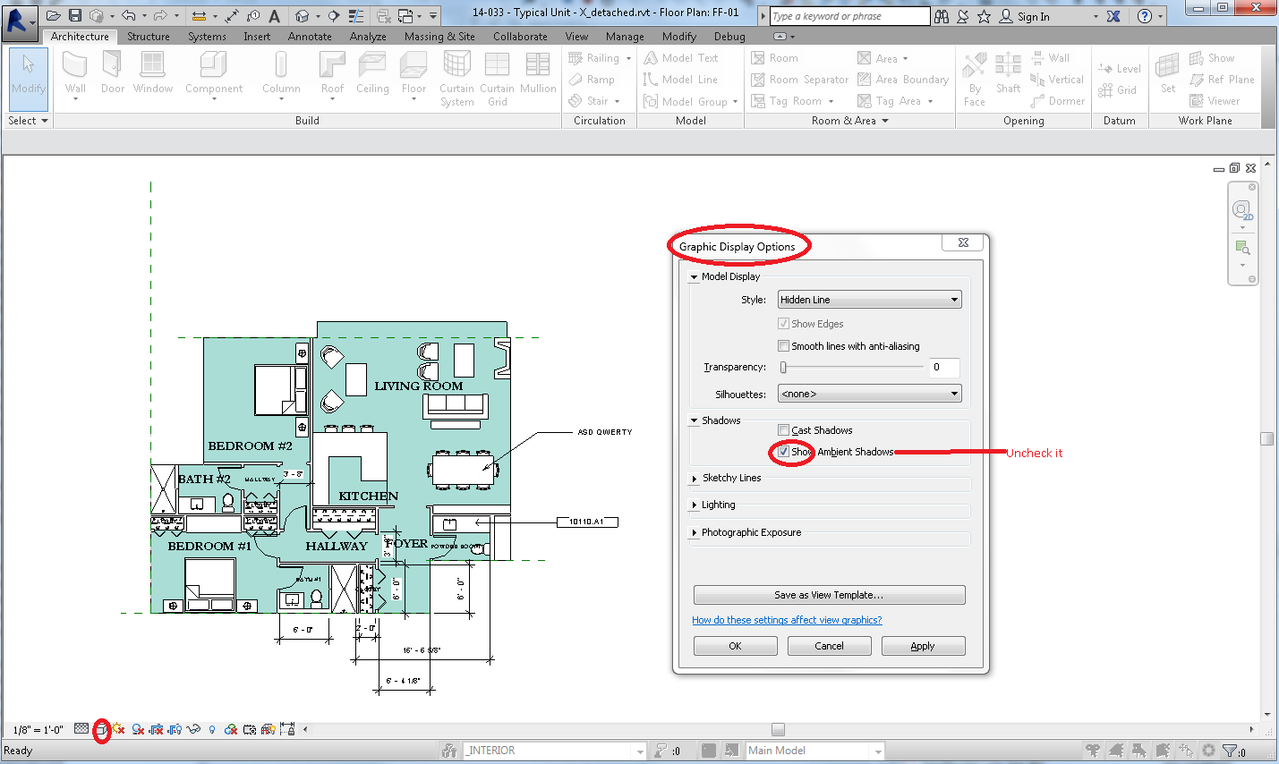Click the Temporary Hide/Isolate glasses icon
The image size is (1279, 764).
click(192, 729)
